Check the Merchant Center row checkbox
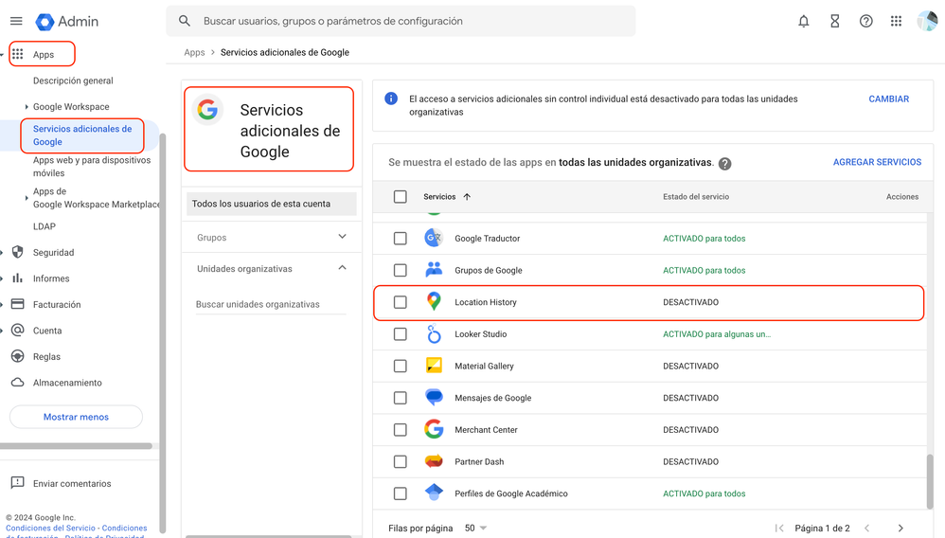The image size is (945, 538). [x=401, y=429]
